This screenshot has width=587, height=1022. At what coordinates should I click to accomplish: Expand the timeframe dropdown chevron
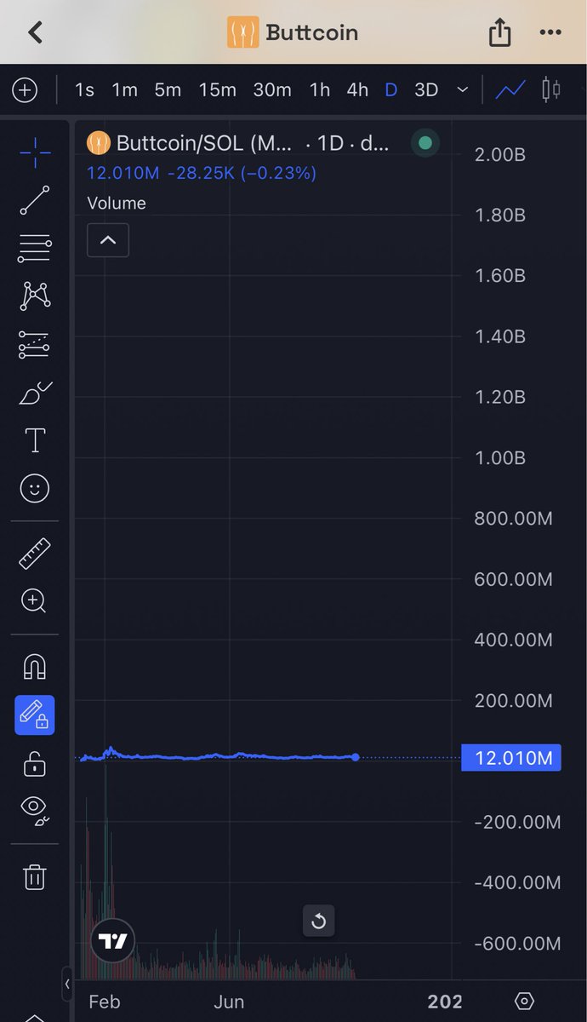(462, 89)
